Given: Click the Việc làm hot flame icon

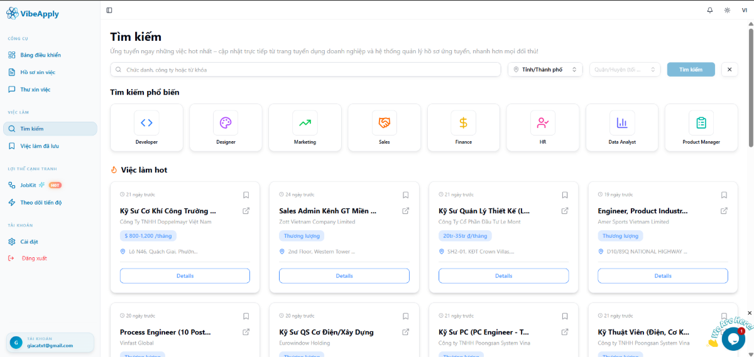Looking at the screenshot, I should [114, 169].
